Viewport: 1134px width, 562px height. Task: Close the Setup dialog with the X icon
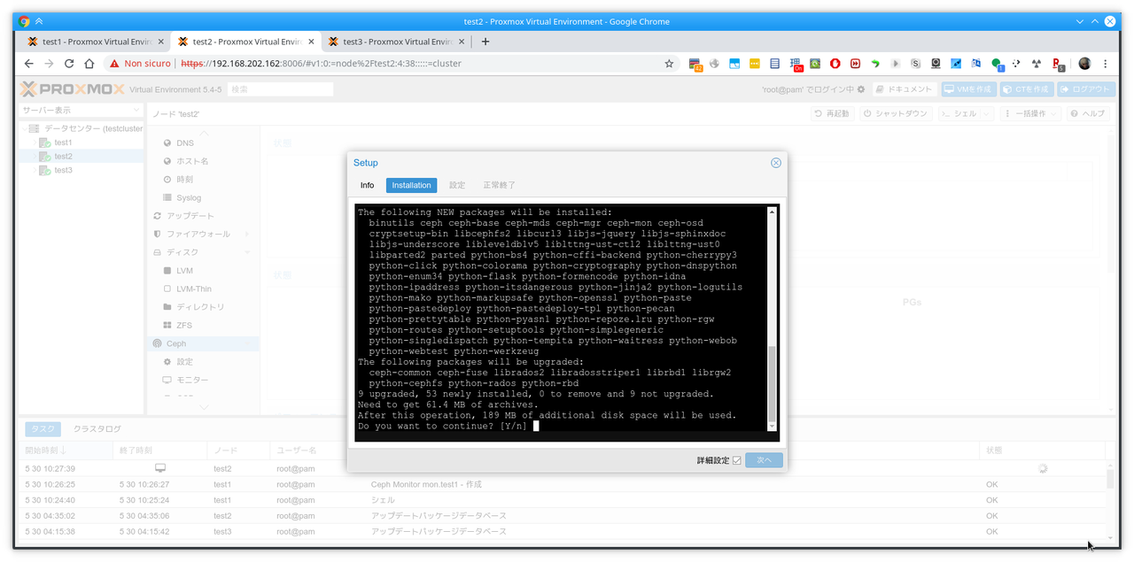click(x=775, y=163)
